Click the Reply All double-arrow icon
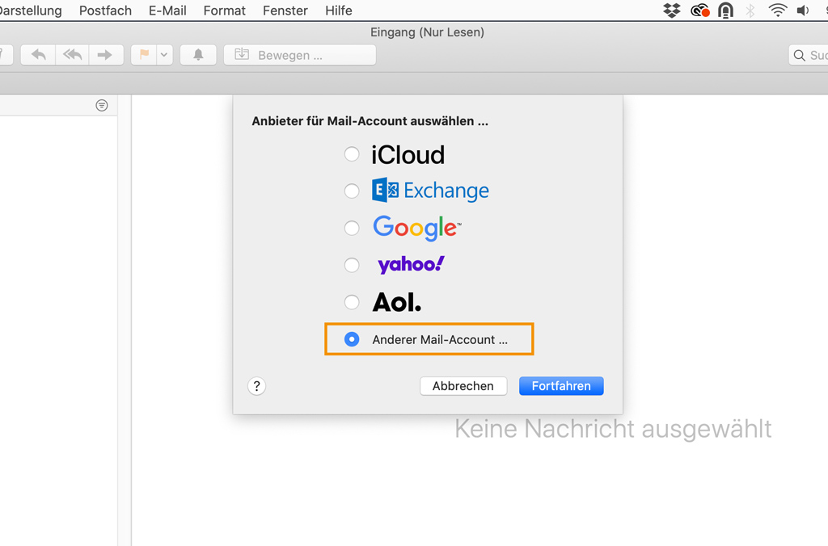 click(x=72, y=55)
